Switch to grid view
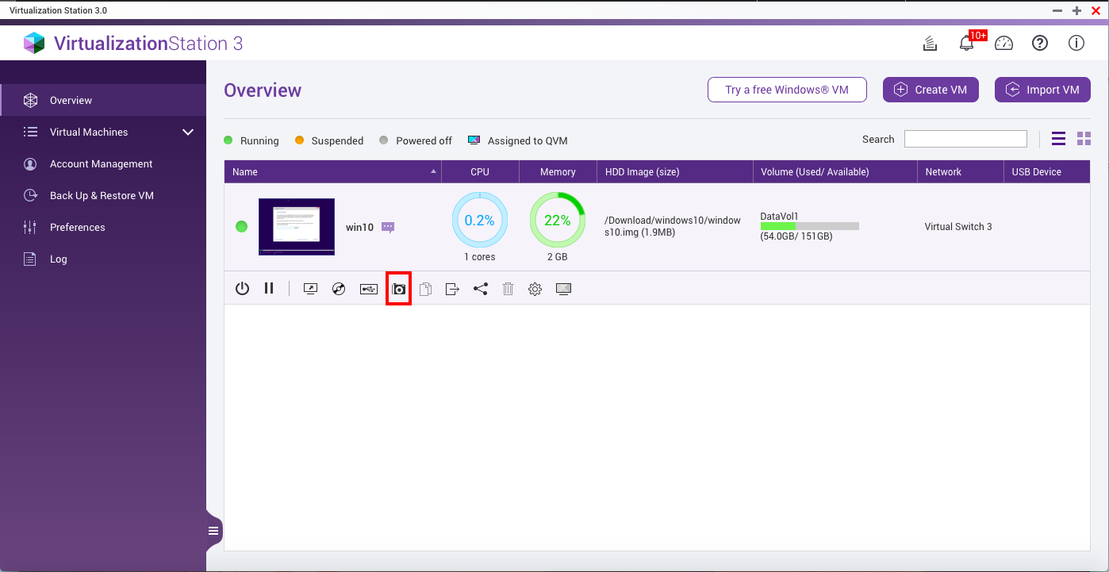This screenshot has width=1109, height=572. click(1084, 139)
